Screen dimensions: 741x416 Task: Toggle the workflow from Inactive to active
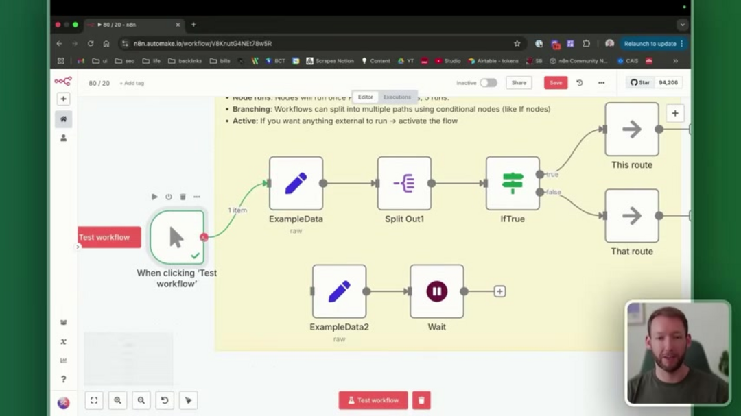(x=488, y=83)
